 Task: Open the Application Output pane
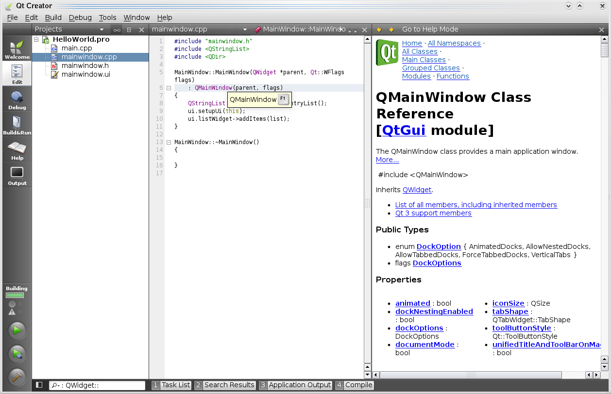295,385
